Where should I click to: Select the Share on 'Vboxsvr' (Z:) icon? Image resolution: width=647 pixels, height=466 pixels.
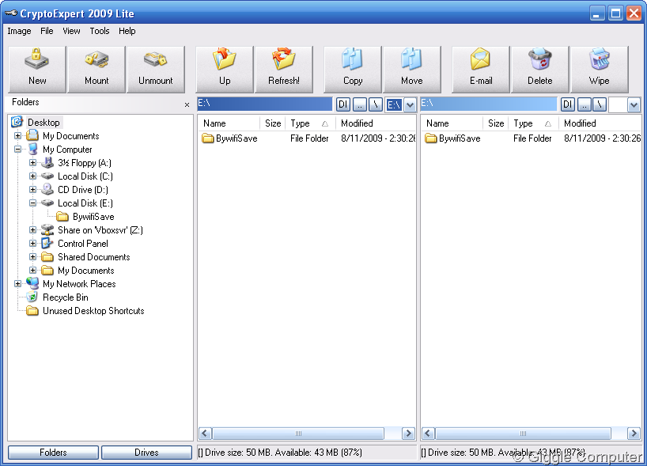pos(47,230)
